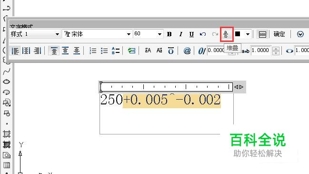Select the Spline curve tool
The image size is (309, 174).
pos(7,71)
